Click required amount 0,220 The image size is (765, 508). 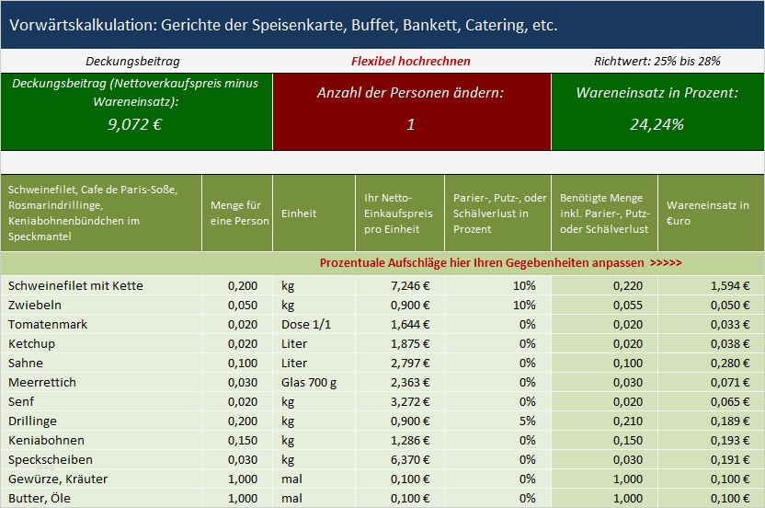click(628, 285)
